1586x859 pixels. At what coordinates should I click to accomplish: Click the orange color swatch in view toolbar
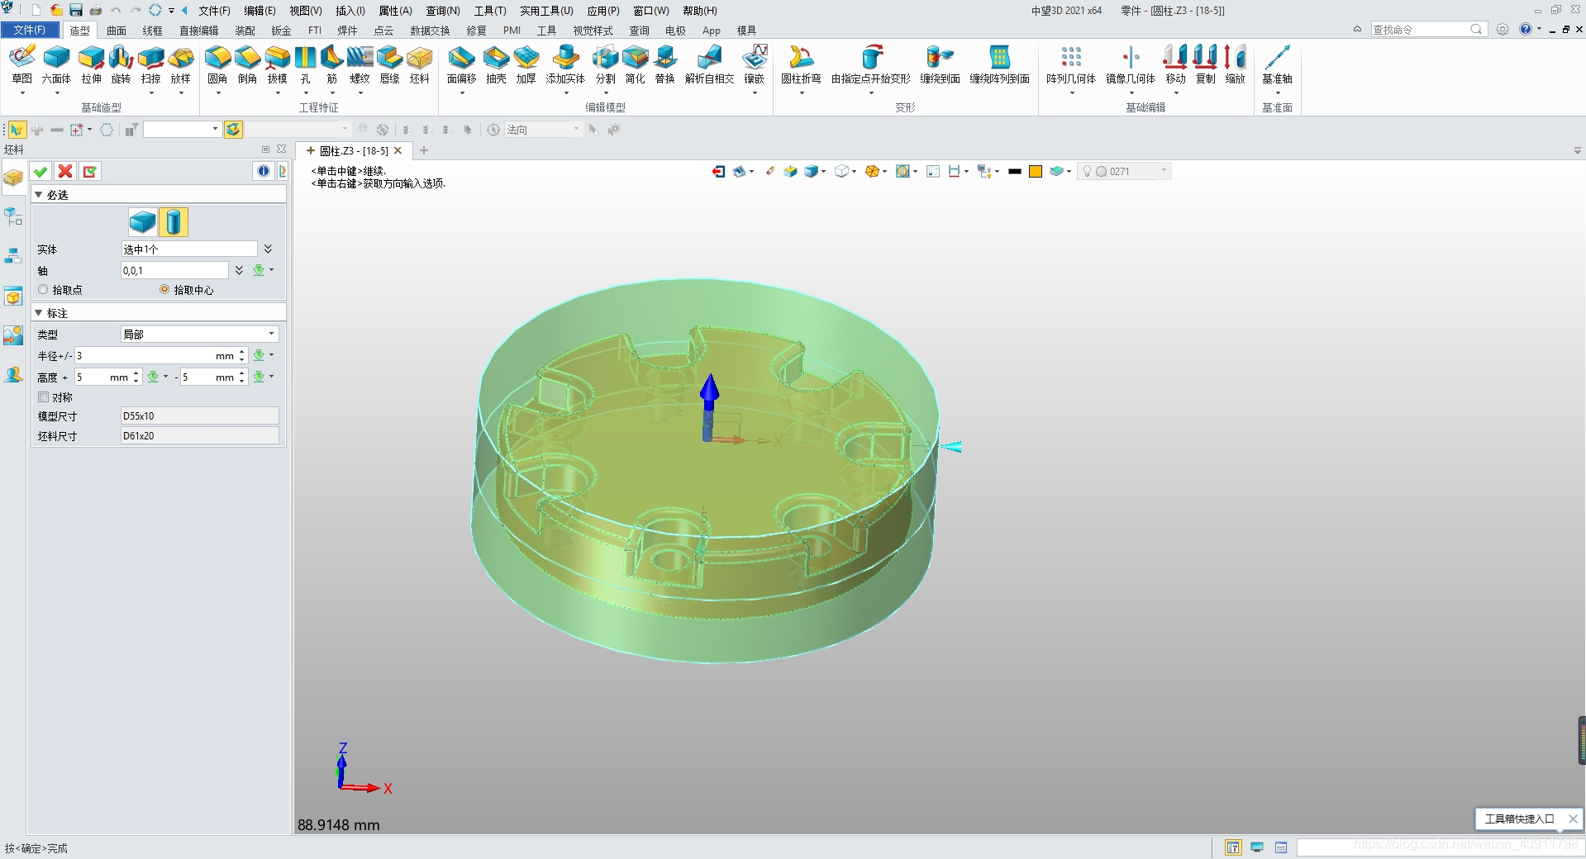1035,171
